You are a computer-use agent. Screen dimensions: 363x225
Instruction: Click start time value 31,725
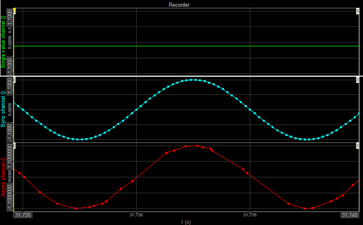[x=23, y=215]
